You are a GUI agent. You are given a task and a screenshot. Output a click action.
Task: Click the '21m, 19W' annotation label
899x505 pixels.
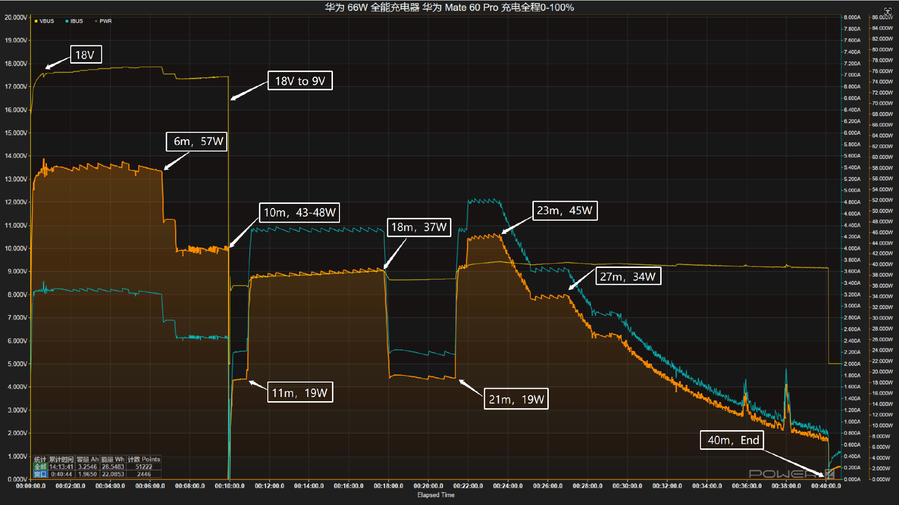pyautogui.click(x=516, y=399)
